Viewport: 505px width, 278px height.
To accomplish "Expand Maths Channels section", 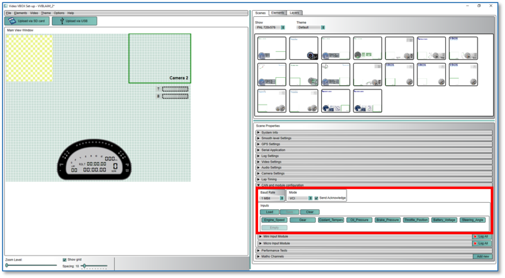I will (364, 257).
